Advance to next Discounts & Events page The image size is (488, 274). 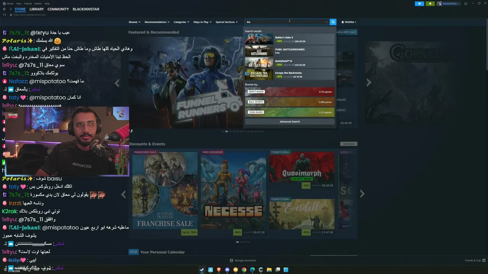click(362, 194)
